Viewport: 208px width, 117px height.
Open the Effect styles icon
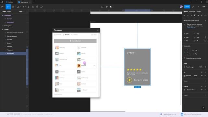(201, 86)
